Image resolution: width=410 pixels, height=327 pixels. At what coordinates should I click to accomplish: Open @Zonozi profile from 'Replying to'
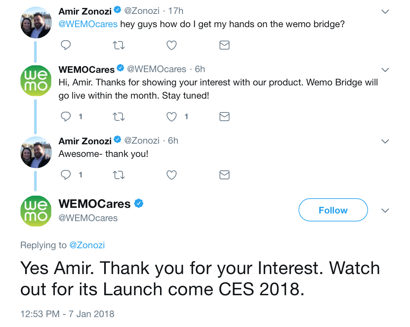click(87, 245)
